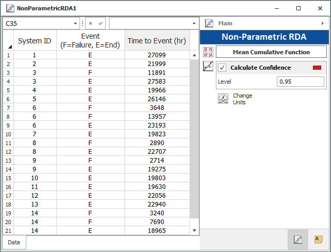Confirm cell entry with the checkmark icon
331x252 pixels.
[x=100, y=23]
